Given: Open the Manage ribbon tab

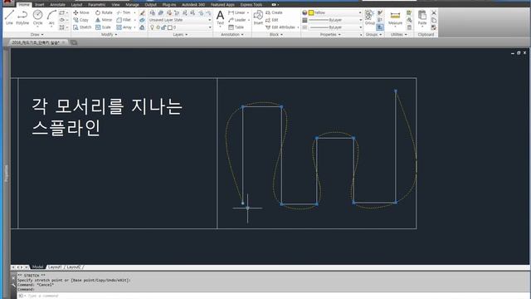Looking at the screenshot, I should point(132,5).
